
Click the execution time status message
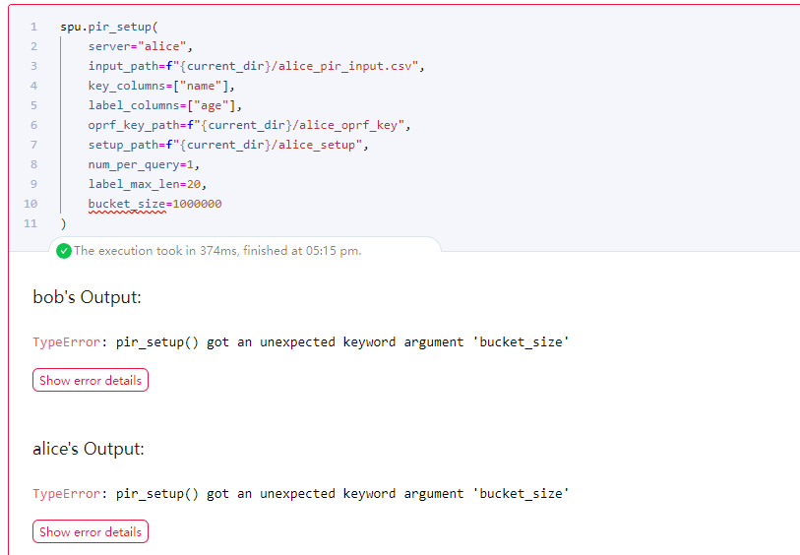(217, 251)
